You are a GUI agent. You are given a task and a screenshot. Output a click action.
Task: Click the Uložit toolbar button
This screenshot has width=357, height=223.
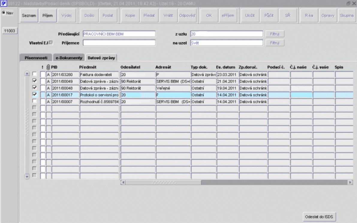tap(250, 16)
